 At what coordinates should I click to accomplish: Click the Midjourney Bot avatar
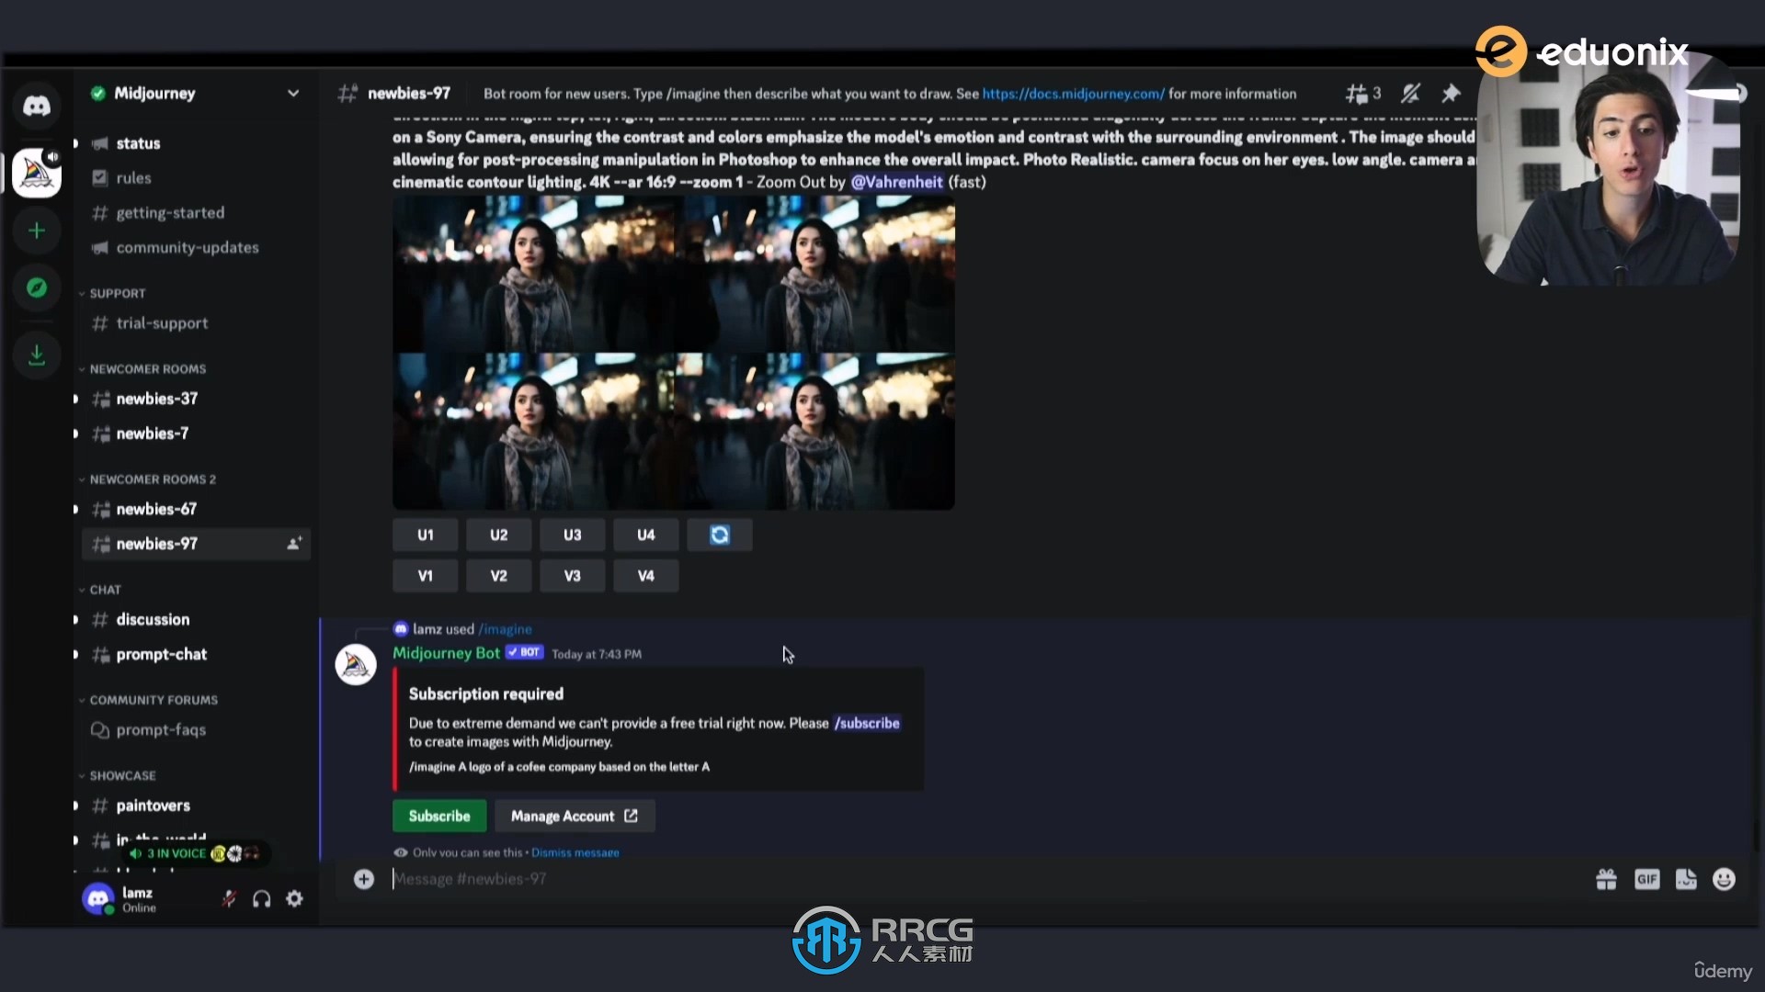point(356,664)
